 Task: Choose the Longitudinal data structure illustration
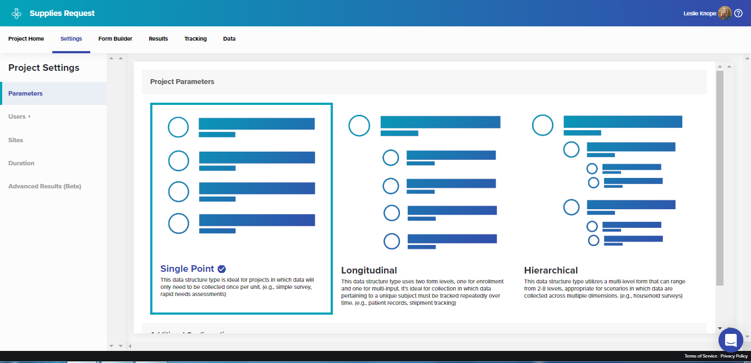coord(425,182)
